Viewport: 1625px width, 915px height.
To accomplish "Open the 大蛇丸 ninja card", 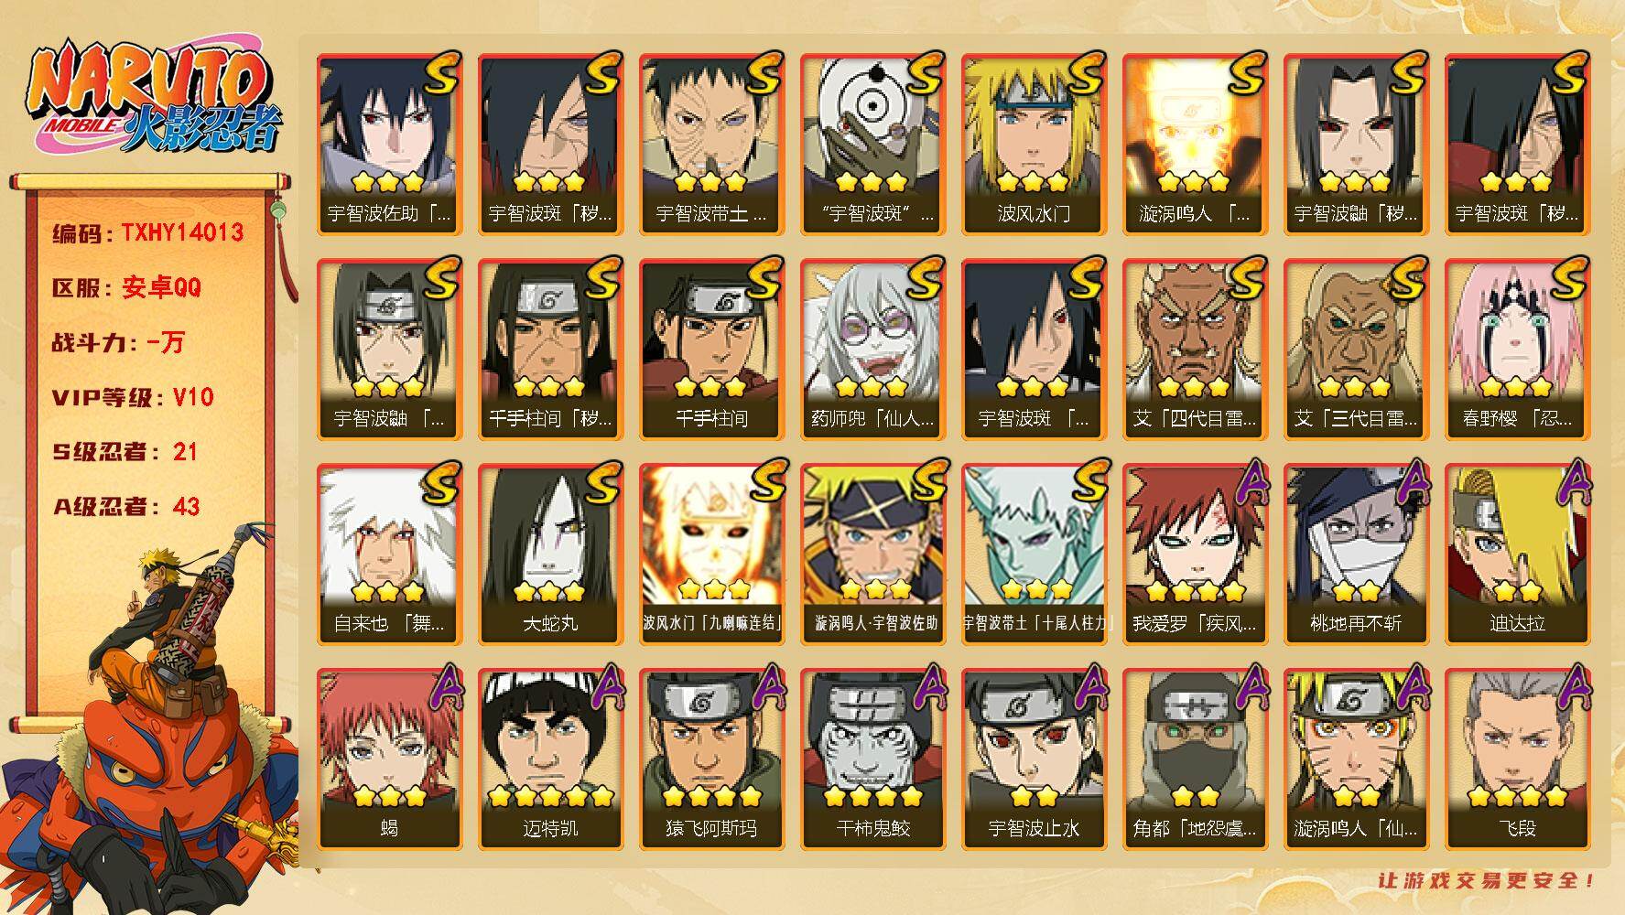I will [x=550, y=554].
